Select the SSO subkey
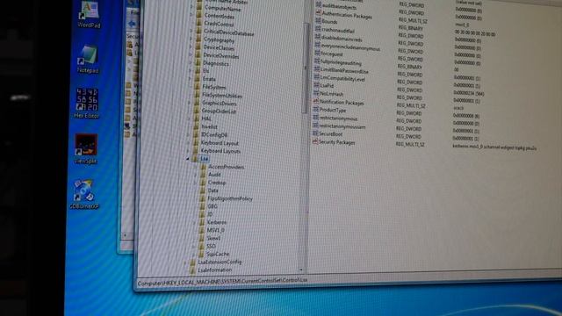Viewport: 562px width, 316px height. click(x=211, y=246)
